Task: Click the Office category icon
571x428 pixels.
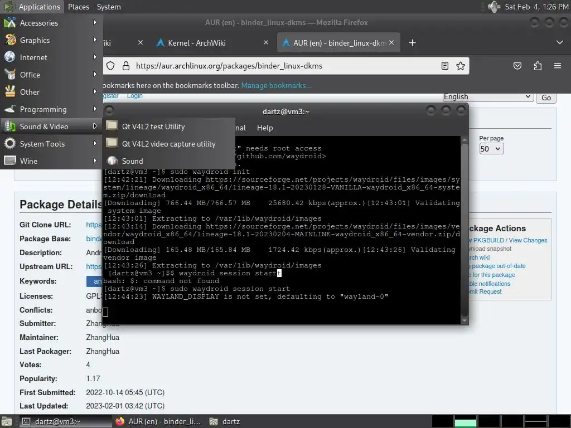Action: coord(10,74)
